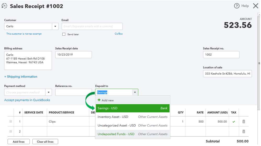Collapse the Deposit to dropdown arrow

[135, 92]
